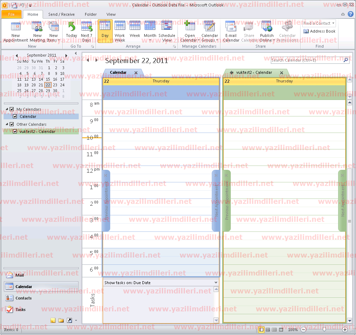This screenshot has width=356, height=335.
Task: Open Arrange group dialog launcher
Action: coord(174,46)
